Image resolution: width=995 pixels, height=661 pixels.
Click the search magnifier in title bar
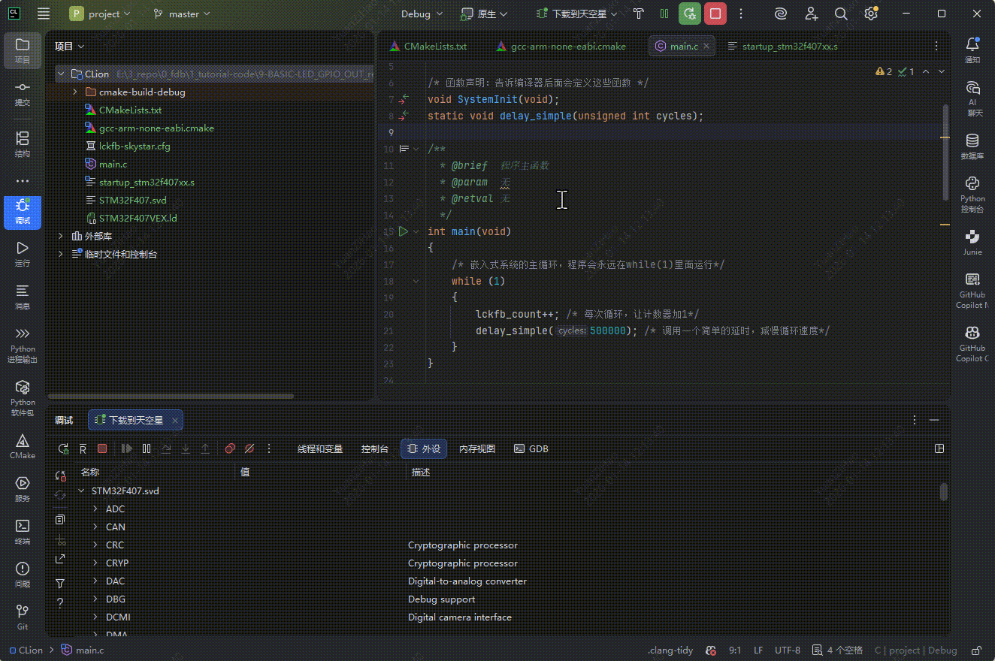pyautogui.click(x=841, y=14)
